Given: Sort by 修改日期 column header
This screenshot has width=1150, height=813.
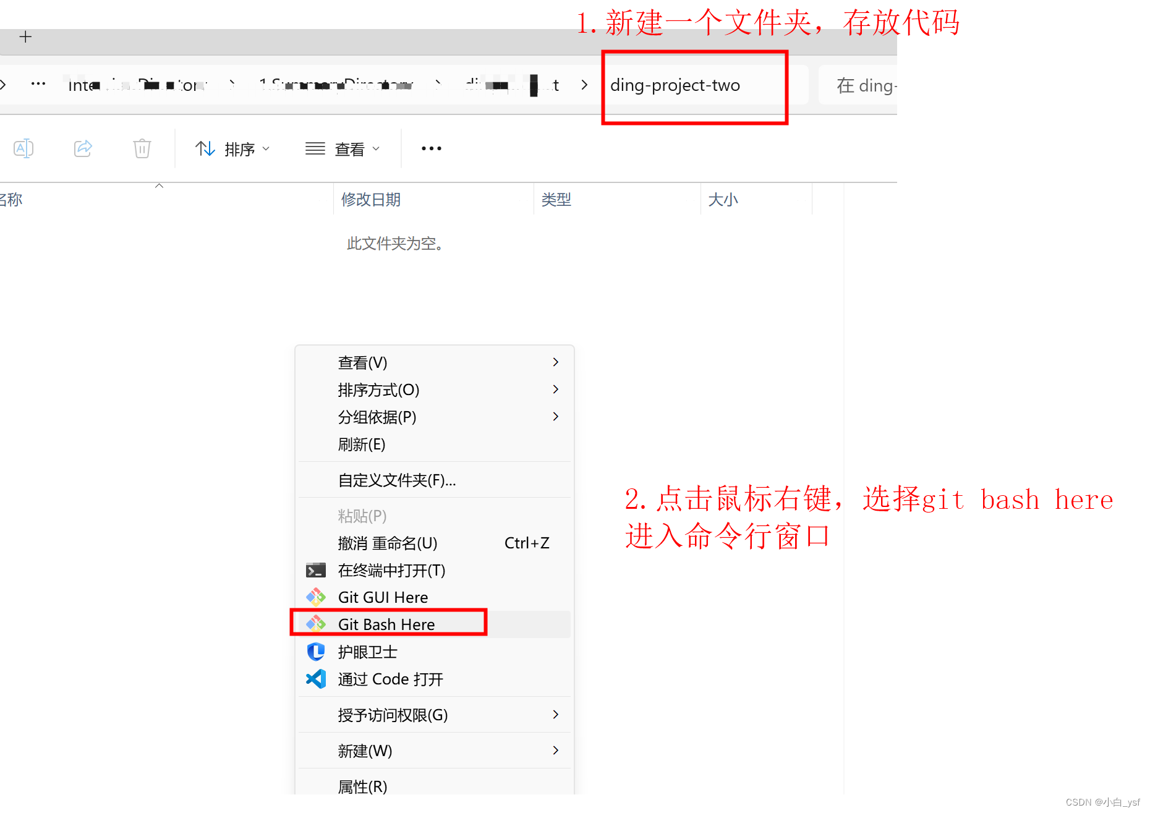Looking at the screenshot, I should [x=371, y=200].
